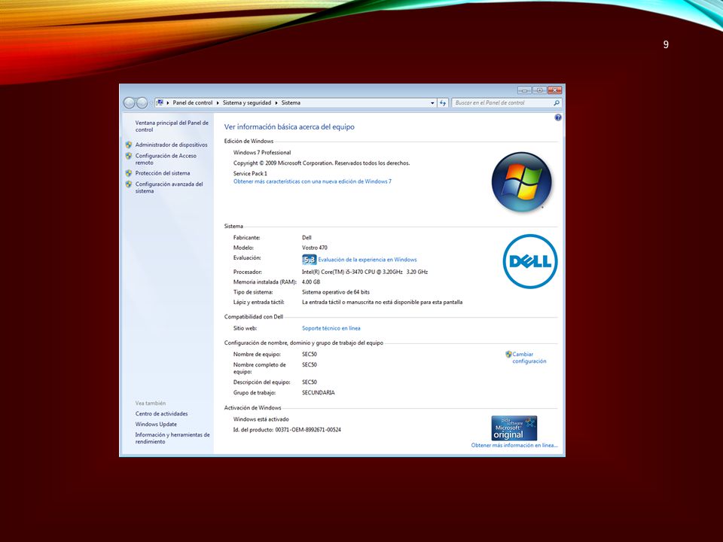Image resolution: width=723 pixels, height=542 pixels.
Task: Open Soporte técnico en línea link
Action: click(331, 328)
